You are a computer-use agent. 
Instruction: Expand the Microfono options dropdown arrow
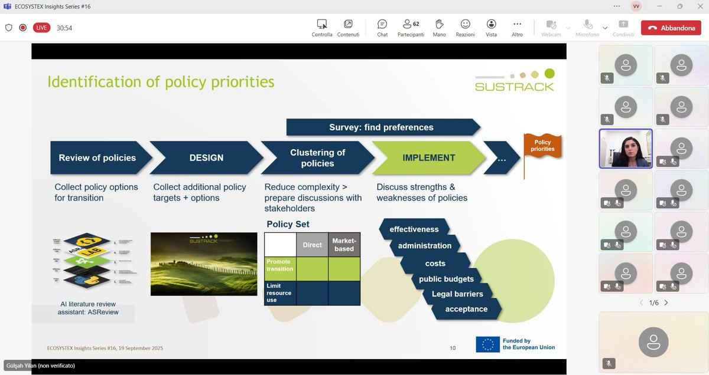(x=604, y=28)
